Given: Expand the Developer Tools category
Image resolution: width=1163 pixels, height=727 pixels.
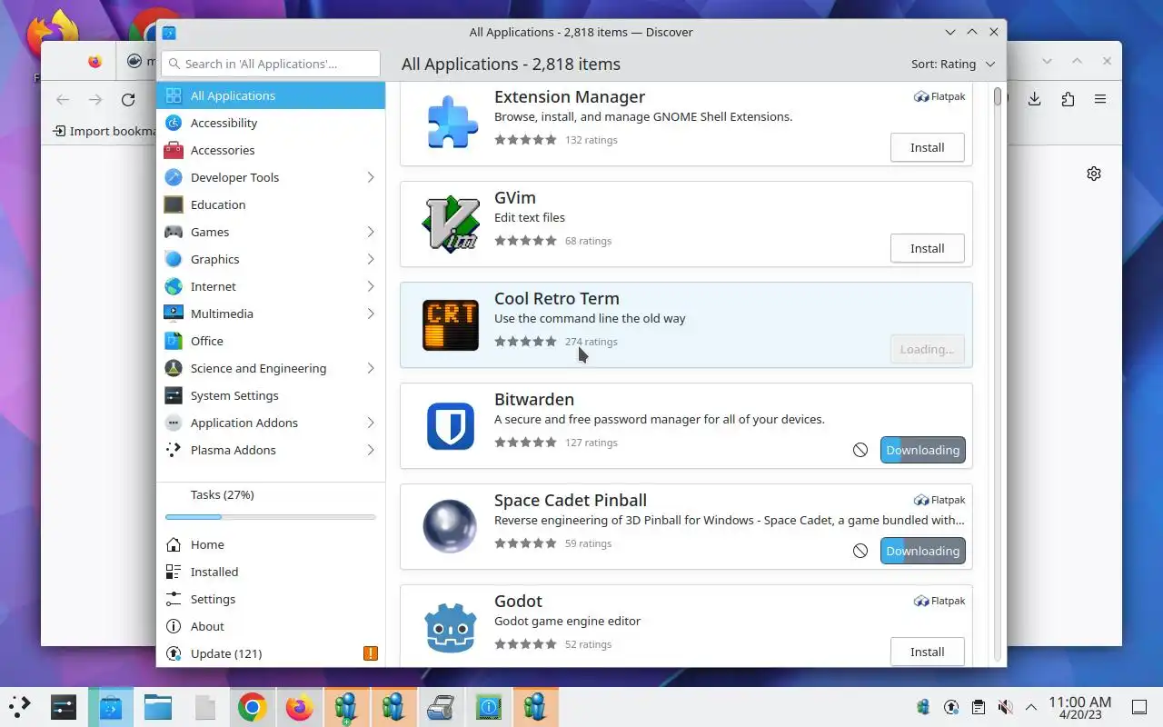Looking at the screenshot, I should [x=371, y=177].
